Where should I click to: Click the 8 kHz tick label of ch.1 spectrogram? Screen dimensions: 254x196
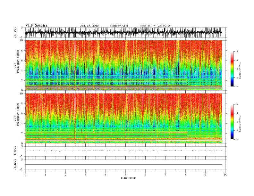point(22,51)
